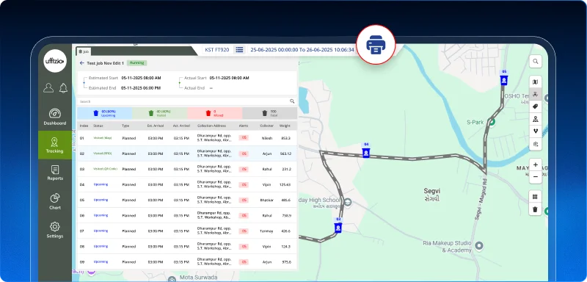Screen dimensions: 587x282
Task: Click the Uffizio logo
Action: 55,61
